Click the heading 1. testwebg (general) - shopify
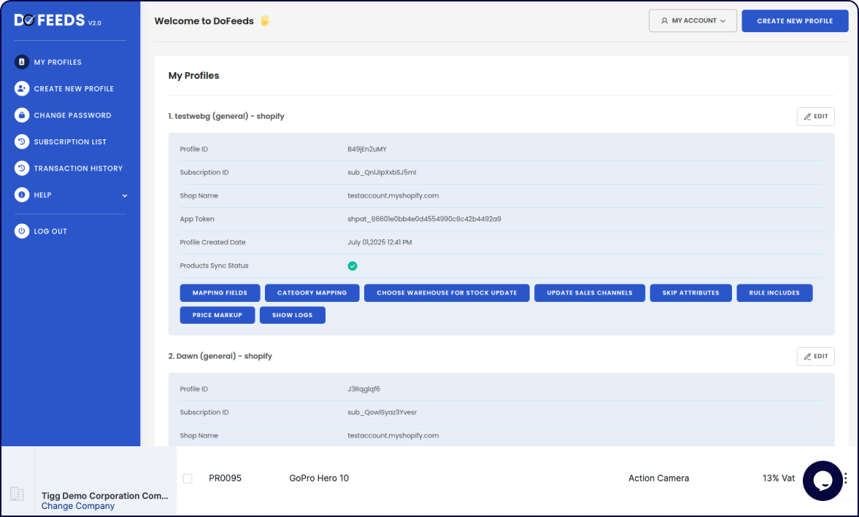 pos(226,116)
